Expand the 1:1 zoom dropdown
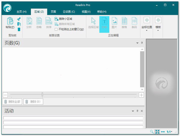The width and height of the screenshot is (180, 136). point(169,132)
